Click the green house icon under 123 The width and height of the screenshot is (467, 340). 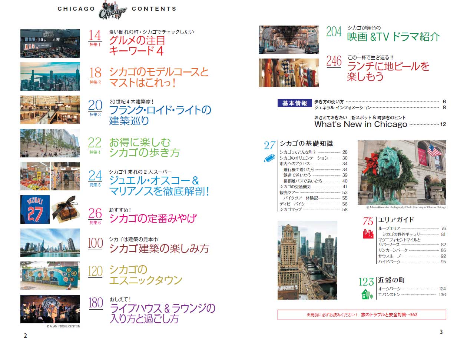click(367, 294)
